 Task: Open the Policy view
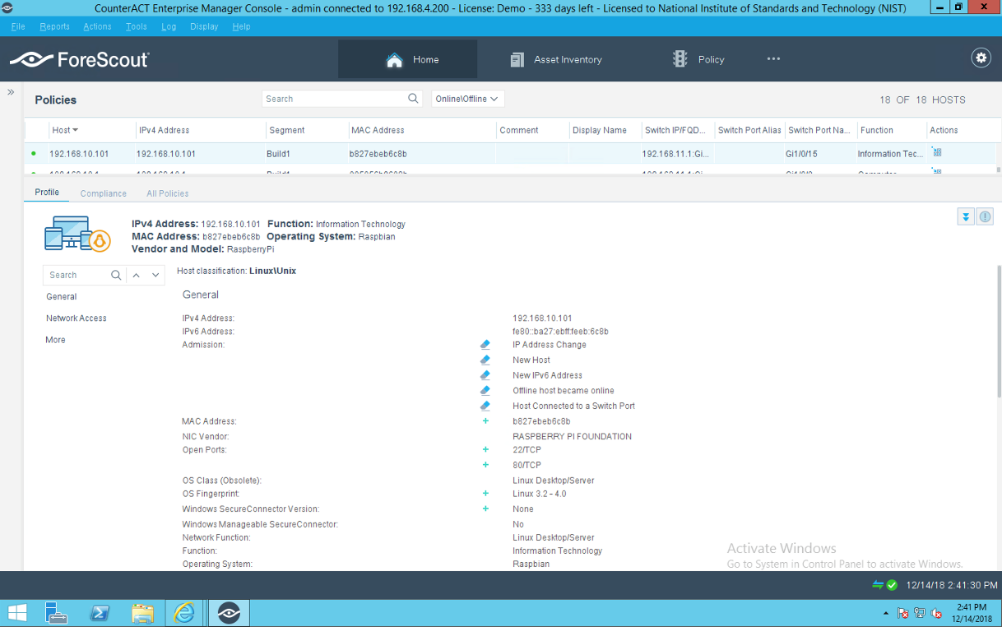point(698,59)
